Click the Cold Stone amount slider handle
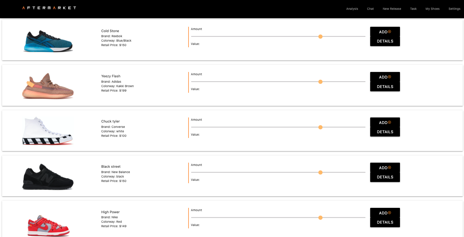The height and width of the screenshot is (237, 464). pos(320,37)
